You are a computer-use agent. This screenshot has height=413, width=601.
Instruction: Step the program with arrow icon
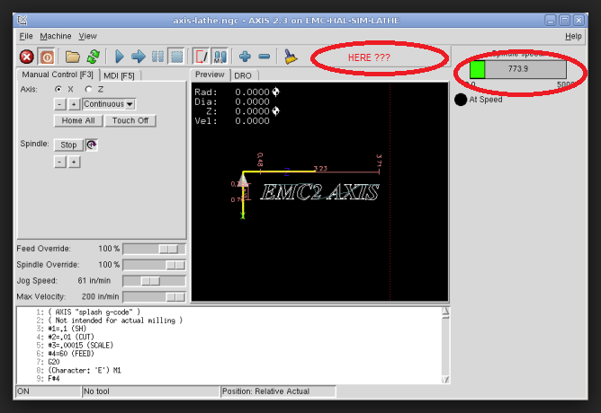coord(139,57)
